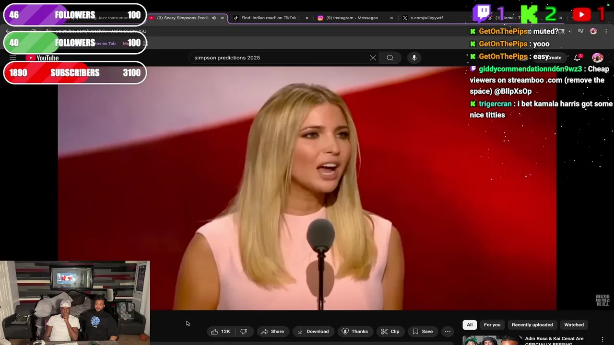Click the Download button
The image size is (614, 345).
pos(313,332)
